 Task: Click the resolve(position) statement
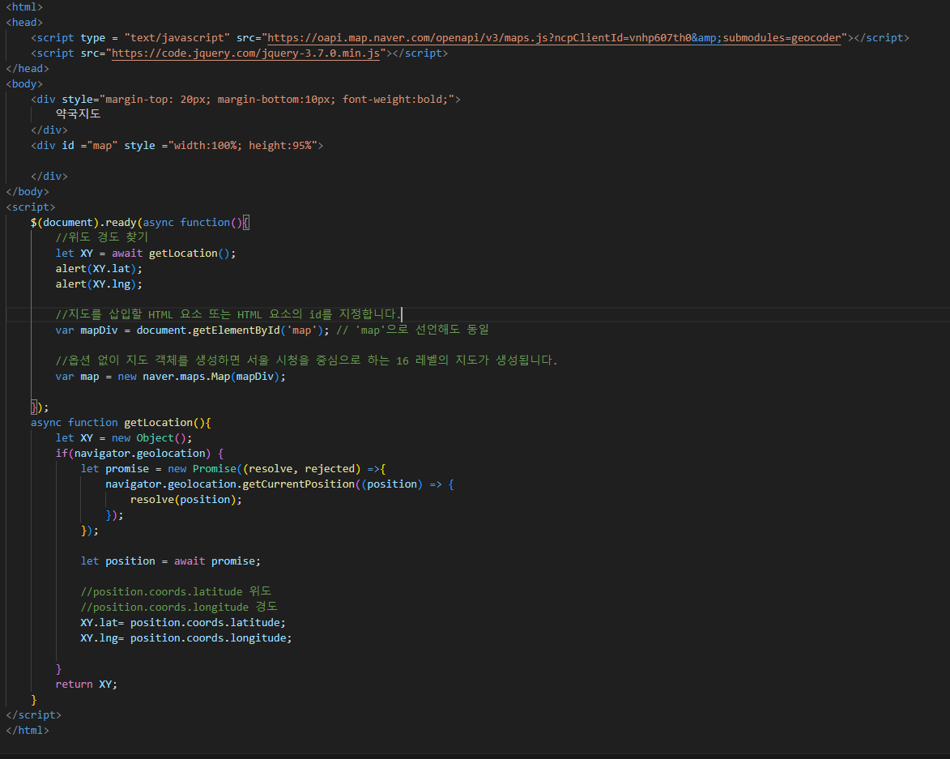point(185,499)
